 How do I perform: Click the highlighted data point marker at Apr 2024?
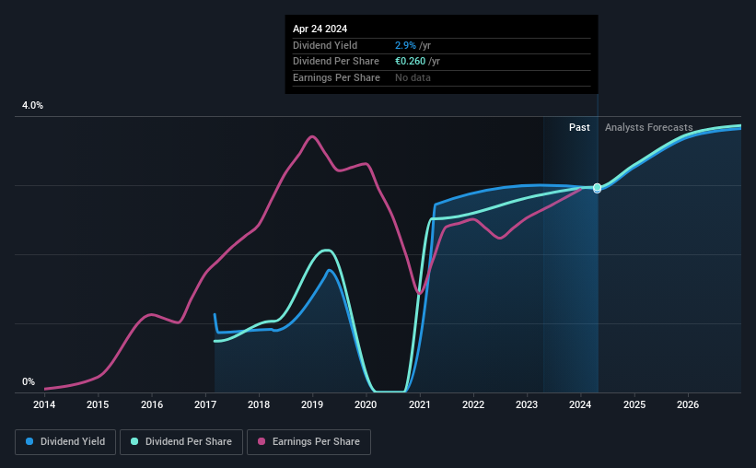click(597, 188)
